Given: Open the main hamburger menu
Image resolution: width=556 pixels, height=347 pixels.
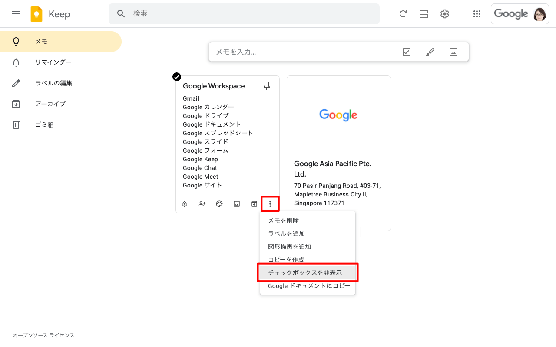Looking at the screenshot, I should (x=16, y=14).
